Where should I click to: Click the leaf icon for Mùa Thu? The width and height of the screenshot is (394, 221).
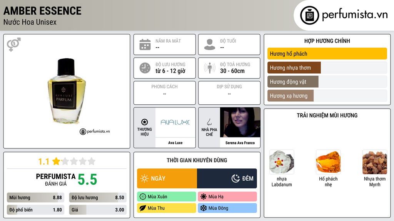point(143,208)
